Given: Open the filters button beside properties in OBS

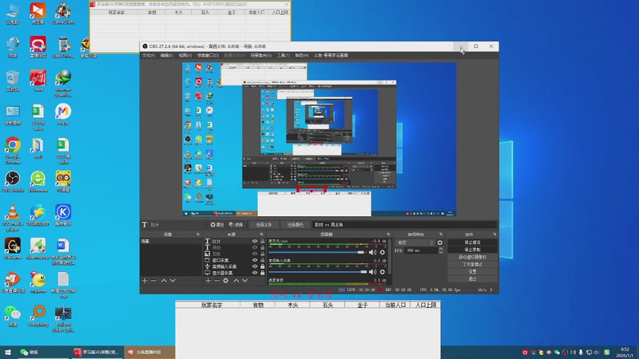Looking at the screenshot, I should 236,225.
